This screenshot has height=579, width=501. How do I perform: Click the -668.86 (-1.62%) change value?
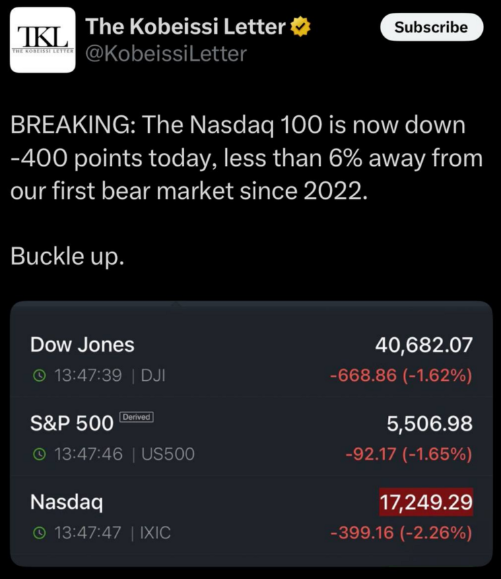[x=401, y=376]
